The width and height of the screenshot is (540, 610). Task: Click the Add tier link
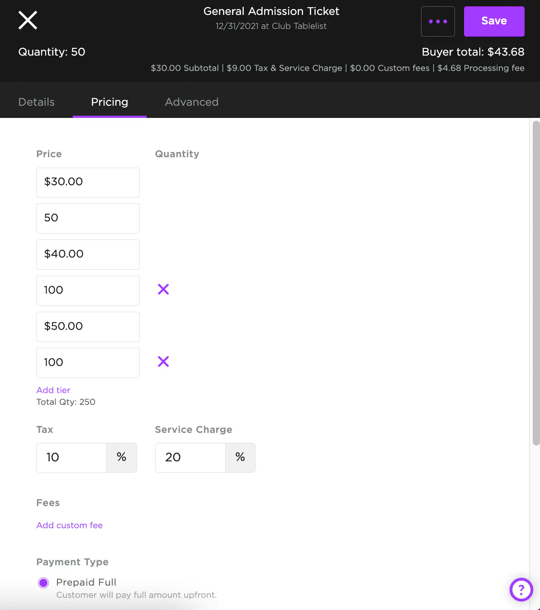[x=53, y=390]
